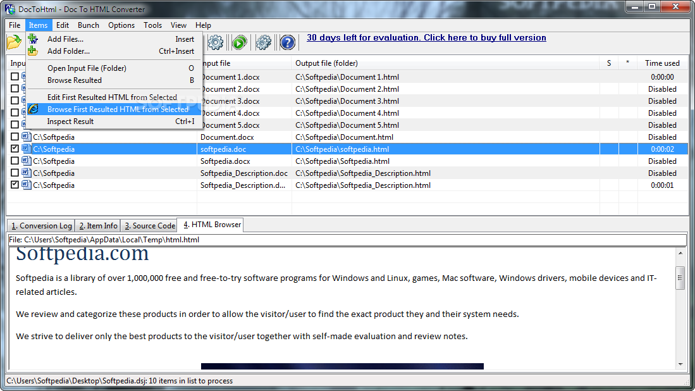Toggle checkbox for Document 2.docx row

click(15, 88)
